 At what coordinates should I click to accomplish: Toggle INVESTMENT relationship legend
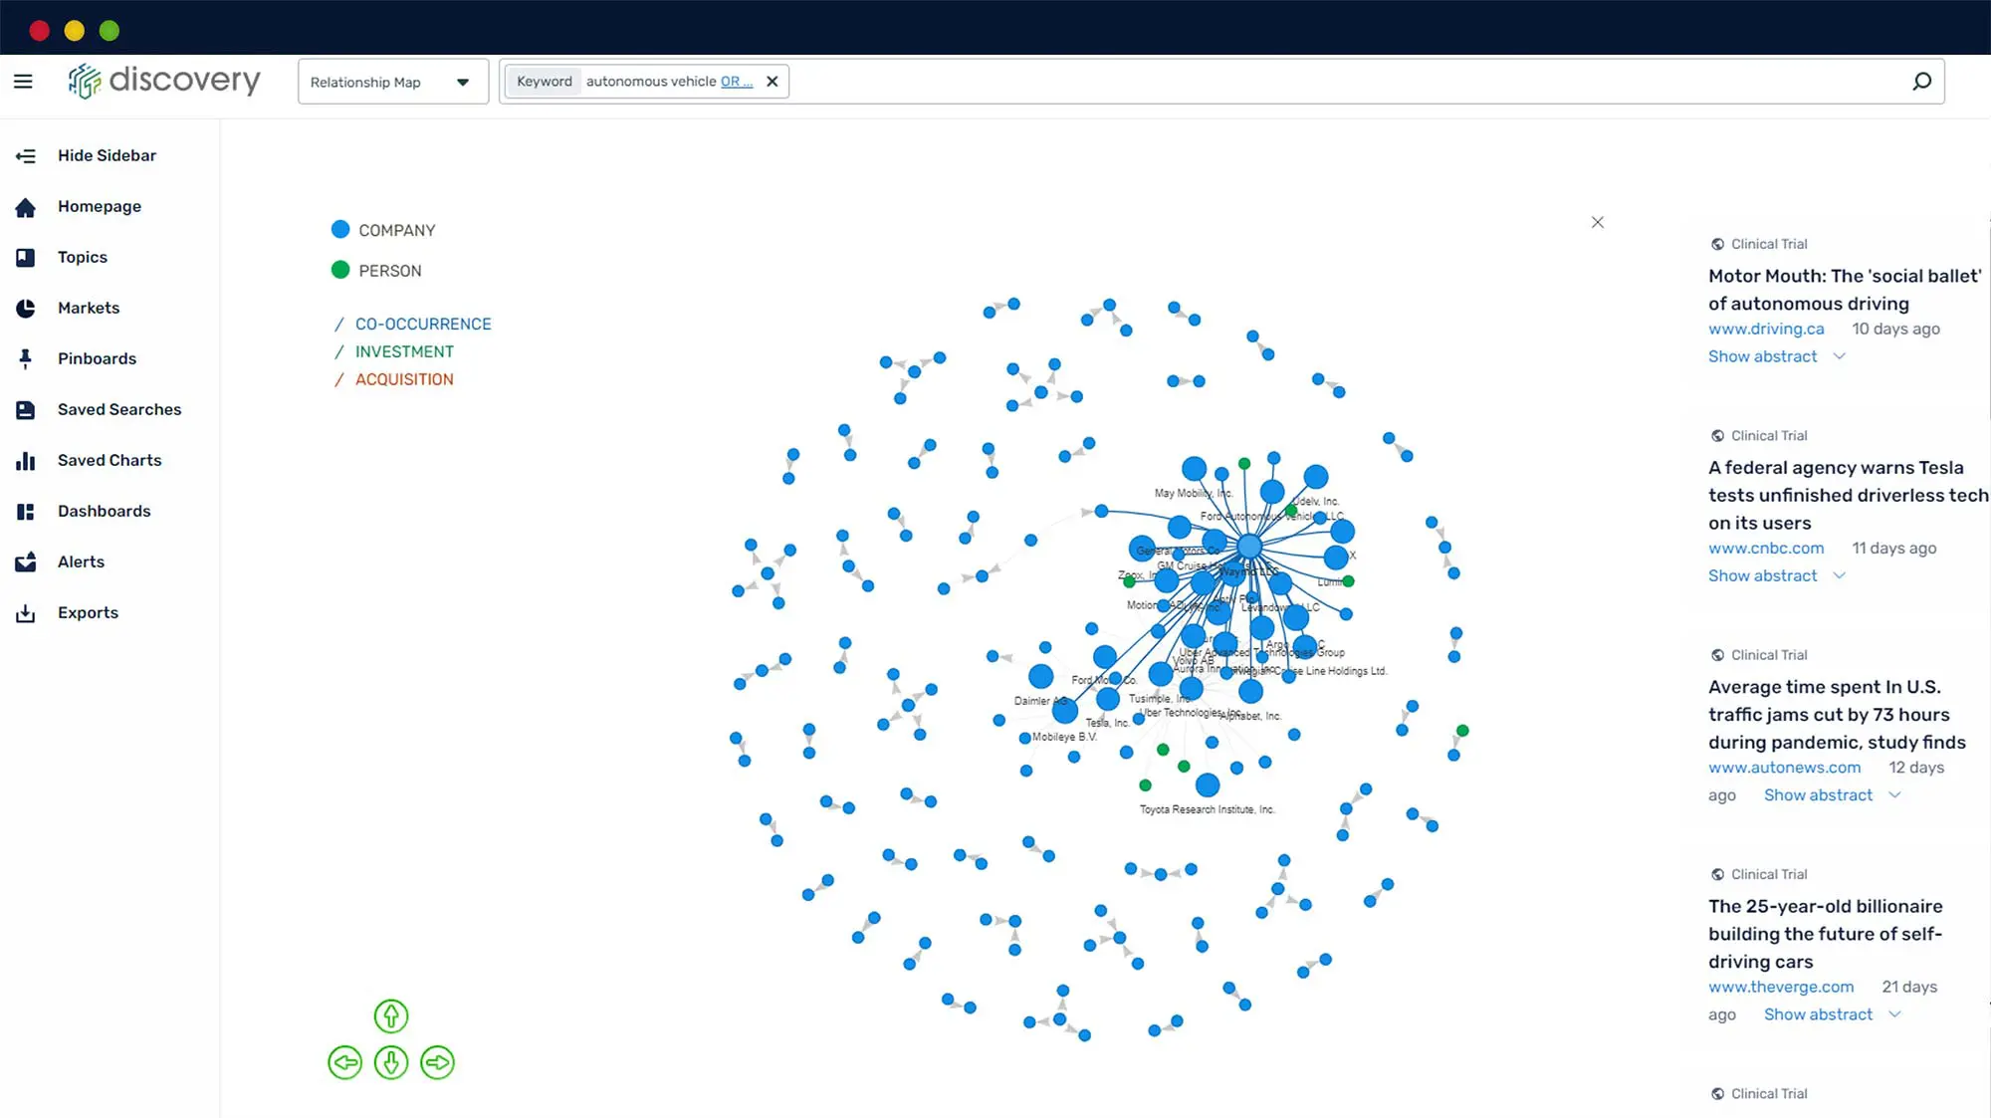pyautogui.click(x=394, y=351)
